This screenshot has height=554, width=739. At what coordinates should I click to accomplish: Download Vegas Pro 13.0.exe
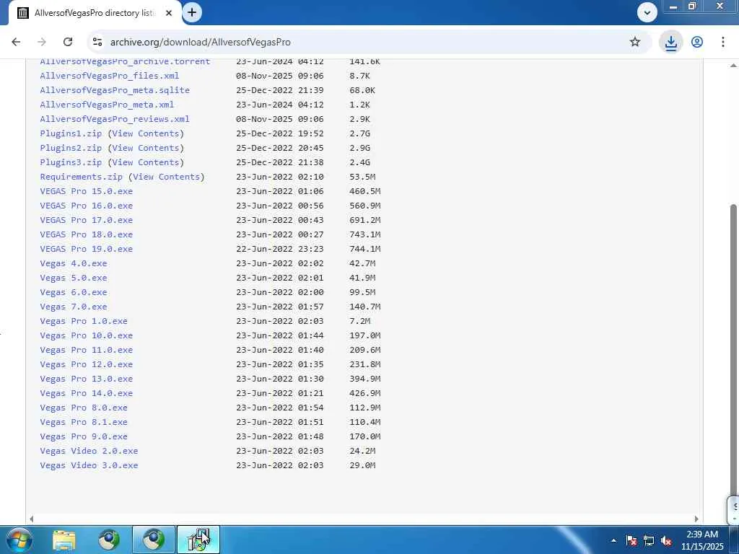[87, 379]
